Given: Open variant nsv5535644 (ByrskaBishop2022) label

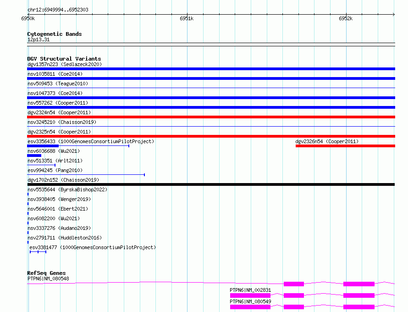Looking at the screenshot, I should coord(67,189).
